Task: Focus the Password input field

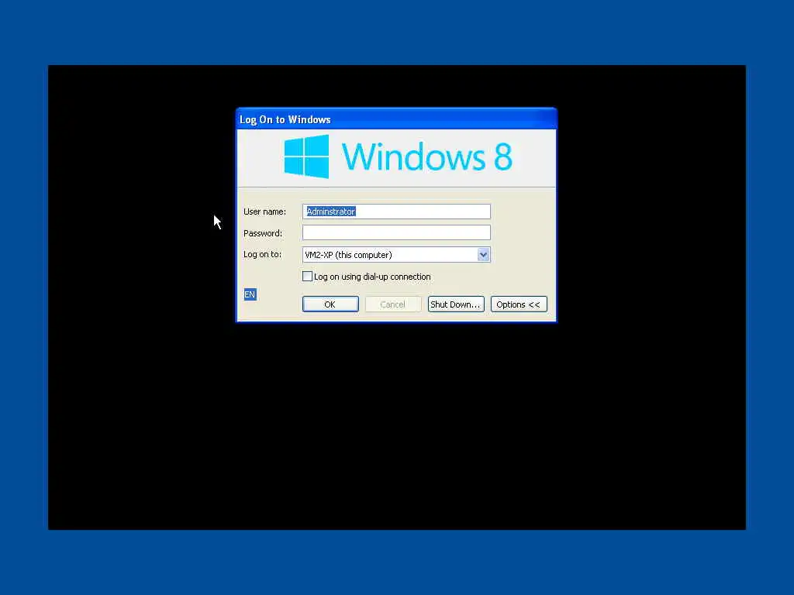Action: tap(396, 232)
